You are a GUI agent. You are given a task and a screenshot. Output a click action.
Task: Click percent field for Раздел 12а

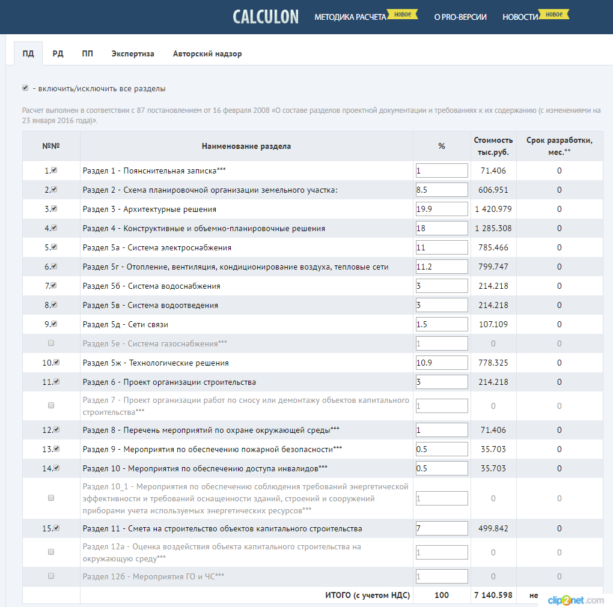click(x=442, y=552)
